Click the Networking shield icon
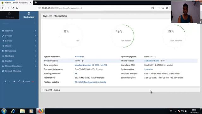Image resolution: width=202 pixels, height=114 pixels. (3, 51)
